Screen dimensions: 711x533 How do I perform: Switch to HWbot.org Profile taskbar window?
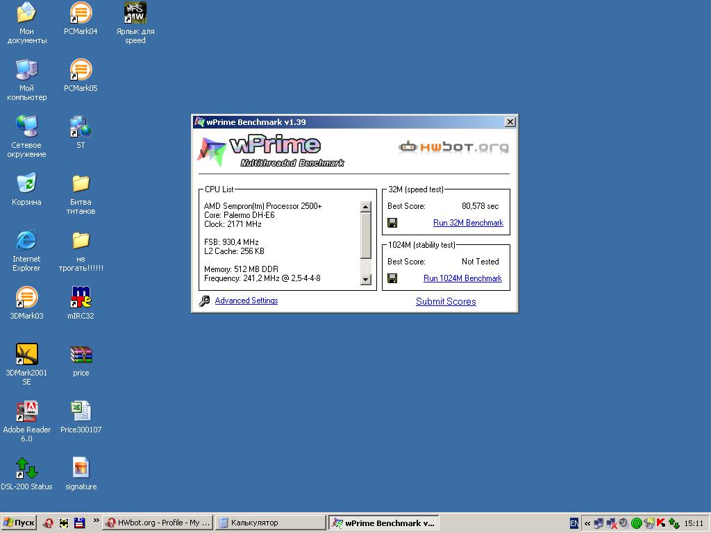coord(158,523)
